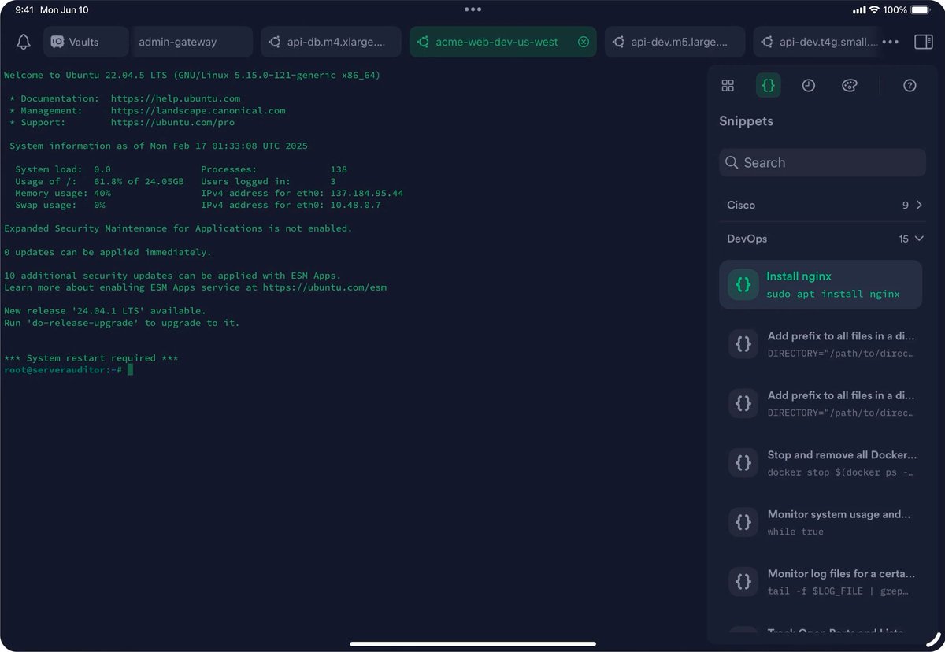Open the history clock icon
Screen dimensions: 945x652
point(809,86)
